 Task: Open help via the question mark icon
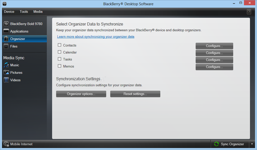click(249, 12)
